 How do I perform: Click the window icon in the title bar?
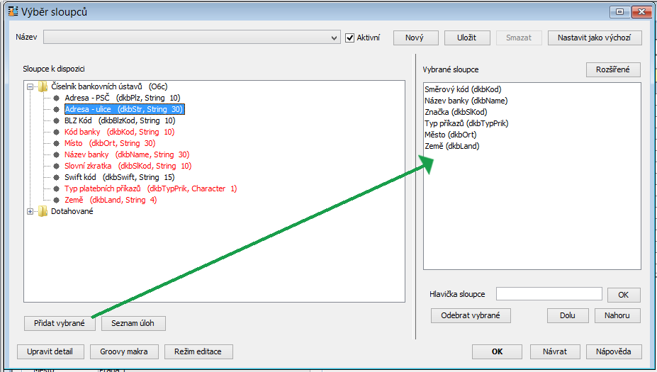12,11
